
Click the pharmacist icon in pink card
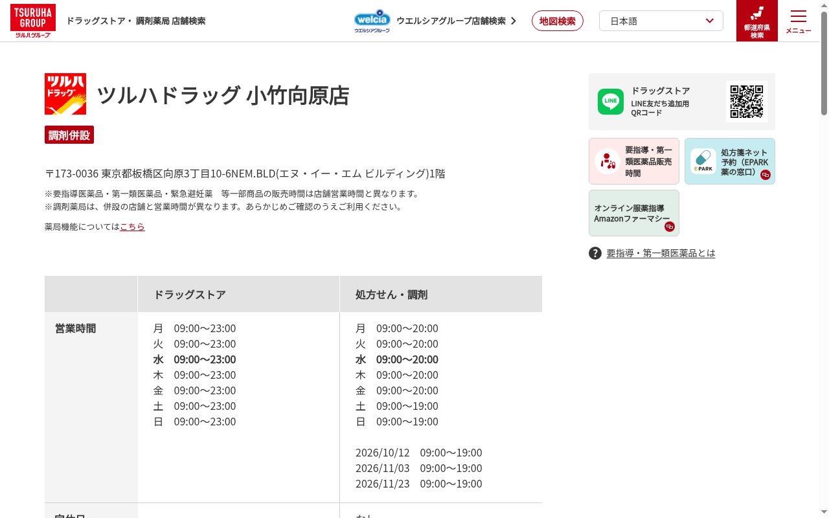point(608,161)
